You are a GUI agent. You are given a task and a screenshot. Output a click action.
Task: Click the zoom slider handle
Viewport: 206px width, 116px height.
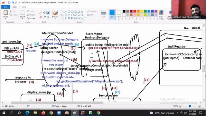tap(190, 106)
